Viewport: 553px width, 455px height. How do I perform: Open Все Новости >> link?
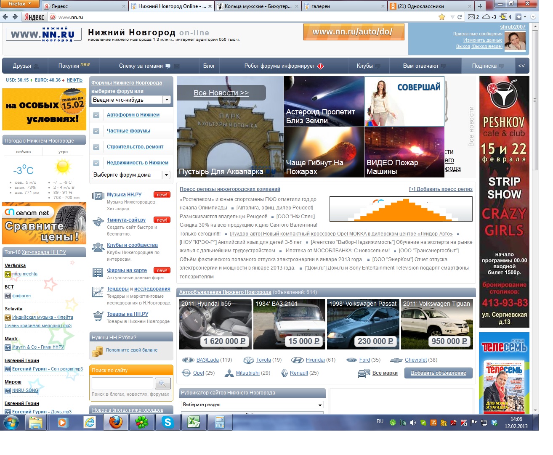point(221,93)
